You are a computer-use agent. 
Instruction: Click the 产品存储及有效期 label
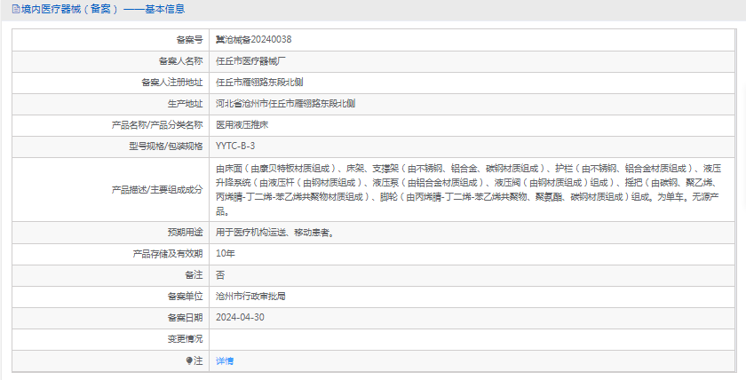point(168,254)
